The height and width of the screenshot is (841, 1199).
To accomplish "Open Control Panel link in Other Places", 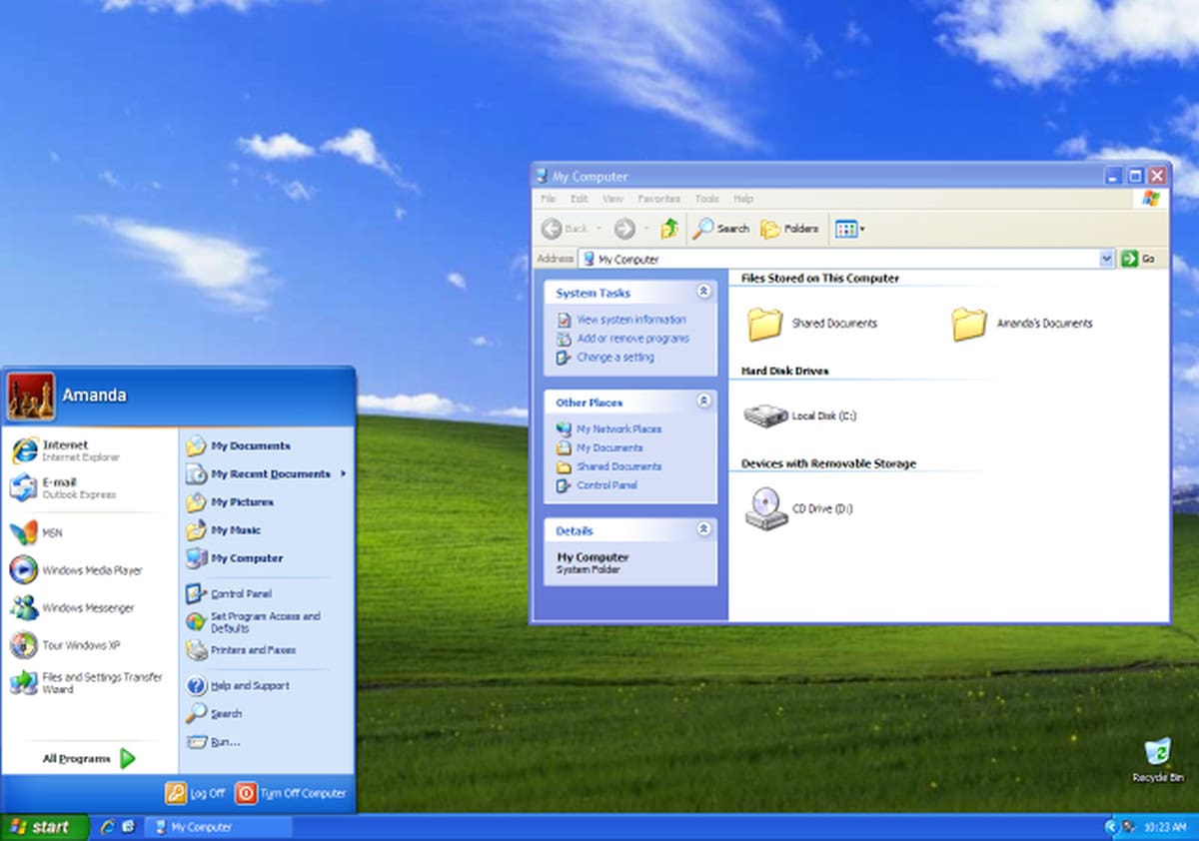I will pos(606,485).
